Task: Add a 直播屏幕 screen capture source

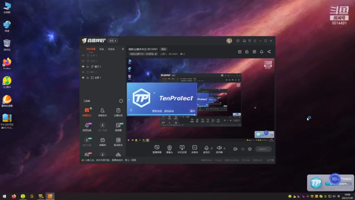Action: tap(157, 149)
